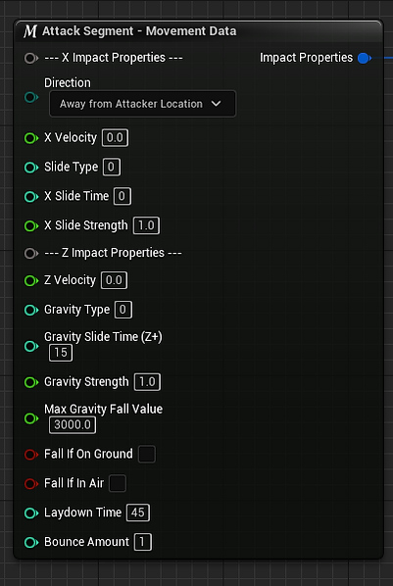Click the Z Impact Properties gray pin
393x586 pixels.
tap(31, 254)
